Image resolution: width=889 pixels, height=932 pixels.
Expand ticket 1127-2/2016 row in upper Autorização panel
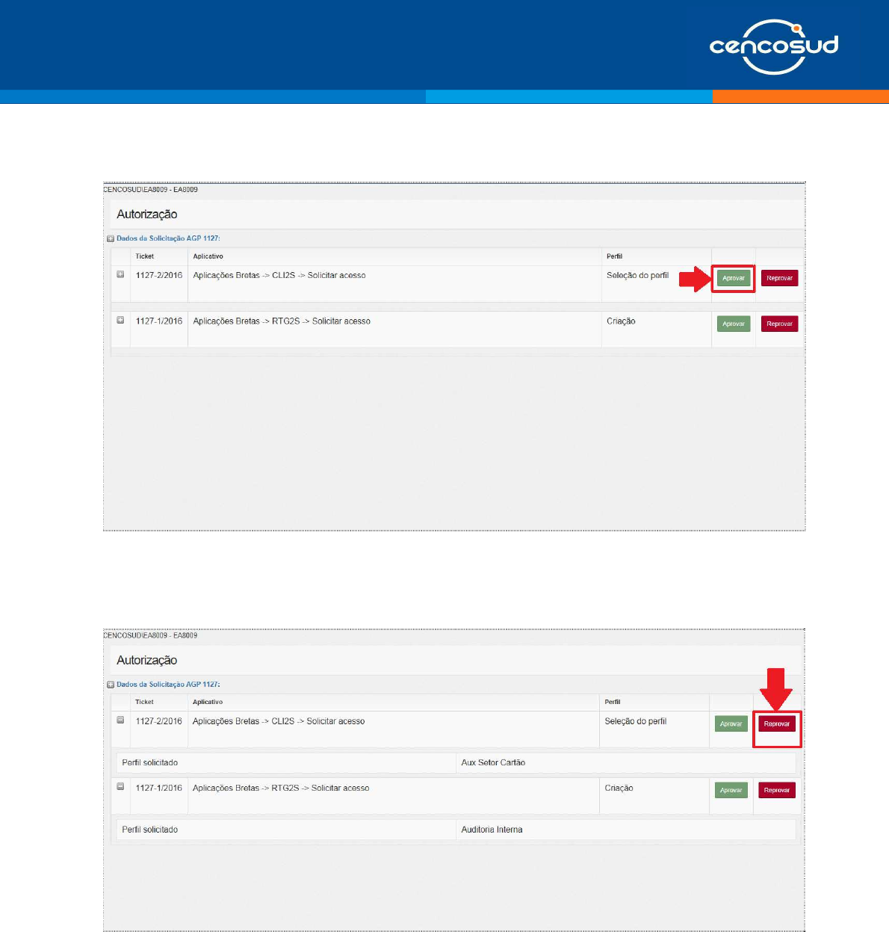120,274
